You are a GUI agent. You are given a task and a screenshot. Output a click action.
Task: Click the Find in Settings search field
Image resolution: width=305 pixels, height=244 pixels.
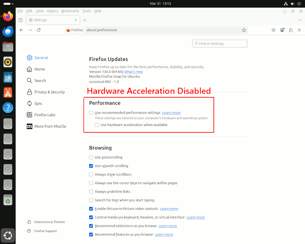click(220, 44)
